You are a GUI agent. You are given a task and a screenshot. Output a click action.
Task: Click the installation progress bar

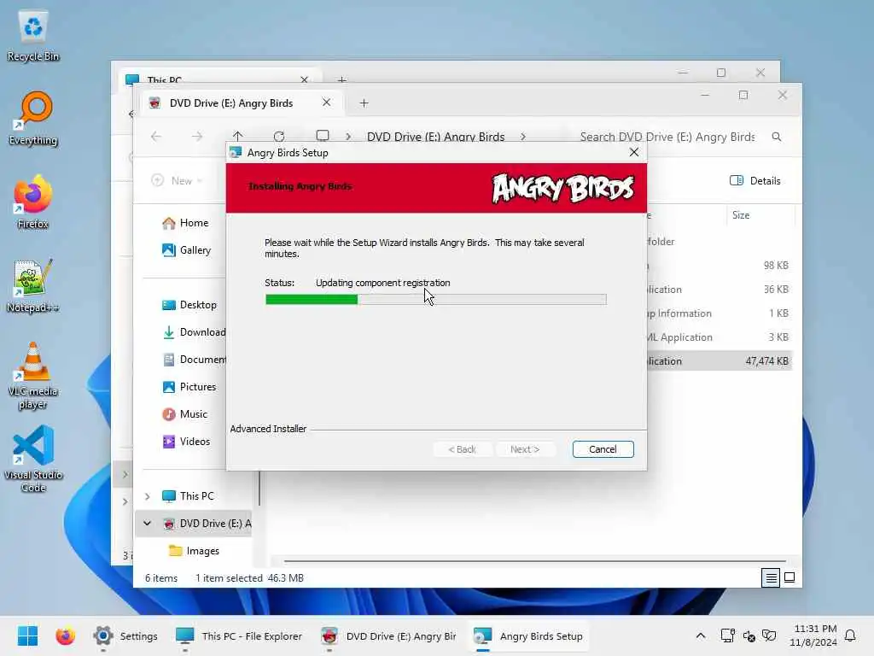click(x=436, y=300)
